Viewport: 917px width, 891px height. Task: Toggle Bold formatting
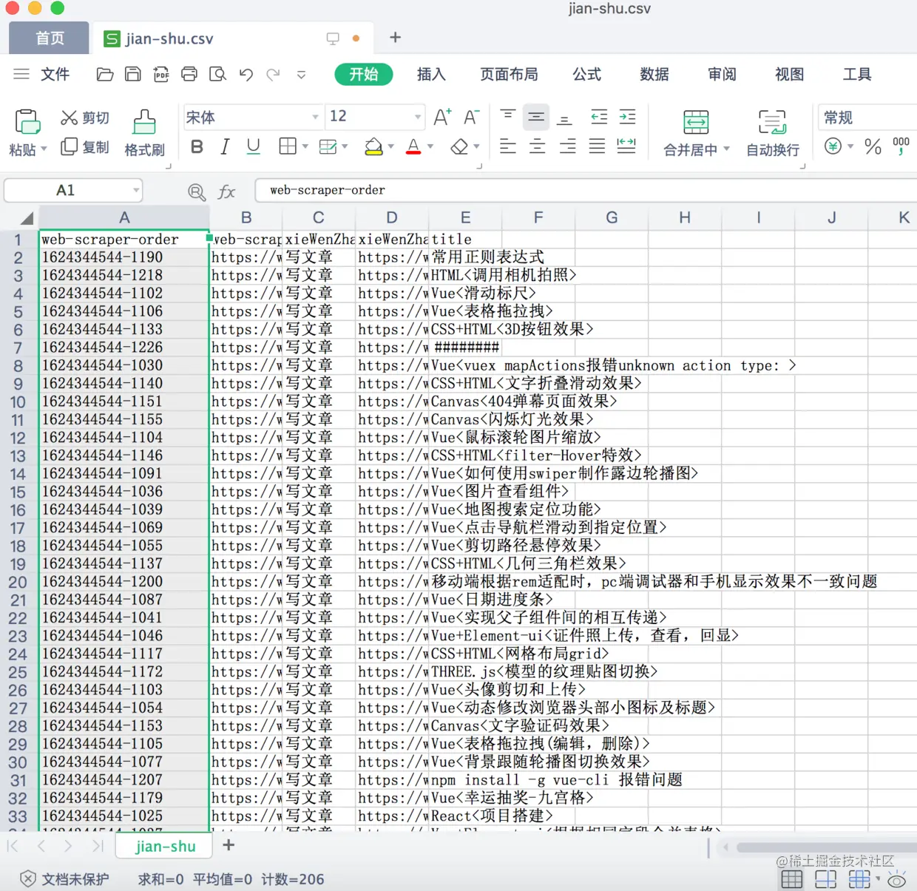197,146
